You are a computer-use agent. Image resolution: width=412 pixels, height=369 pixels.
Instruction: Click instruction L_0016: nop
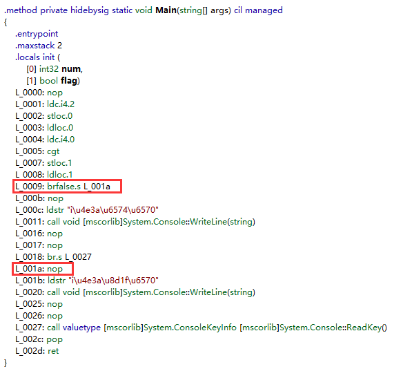point(39,234)
